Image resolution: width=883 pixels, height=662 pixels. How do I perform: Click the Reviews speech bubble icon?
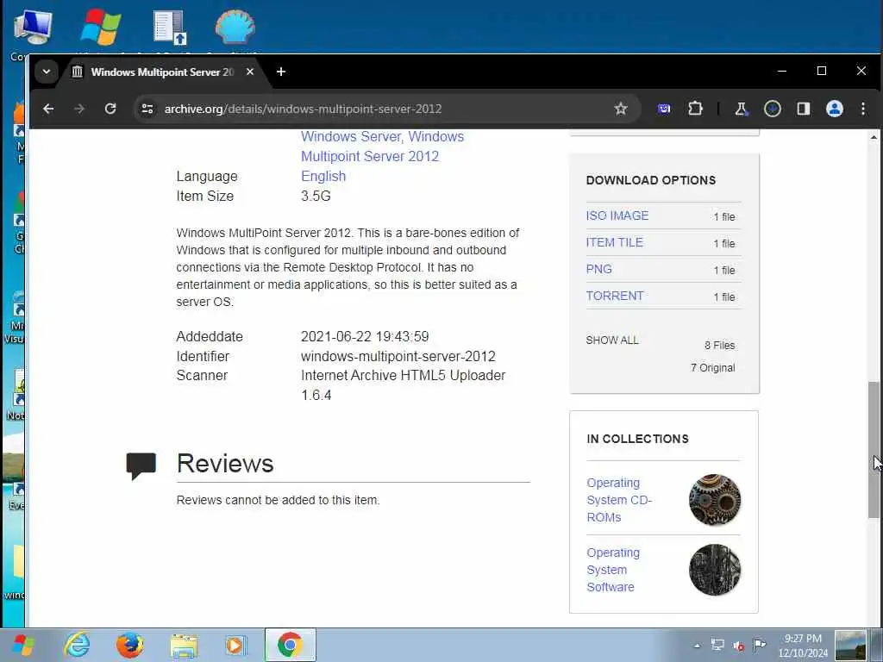click(x=141, y=465)
